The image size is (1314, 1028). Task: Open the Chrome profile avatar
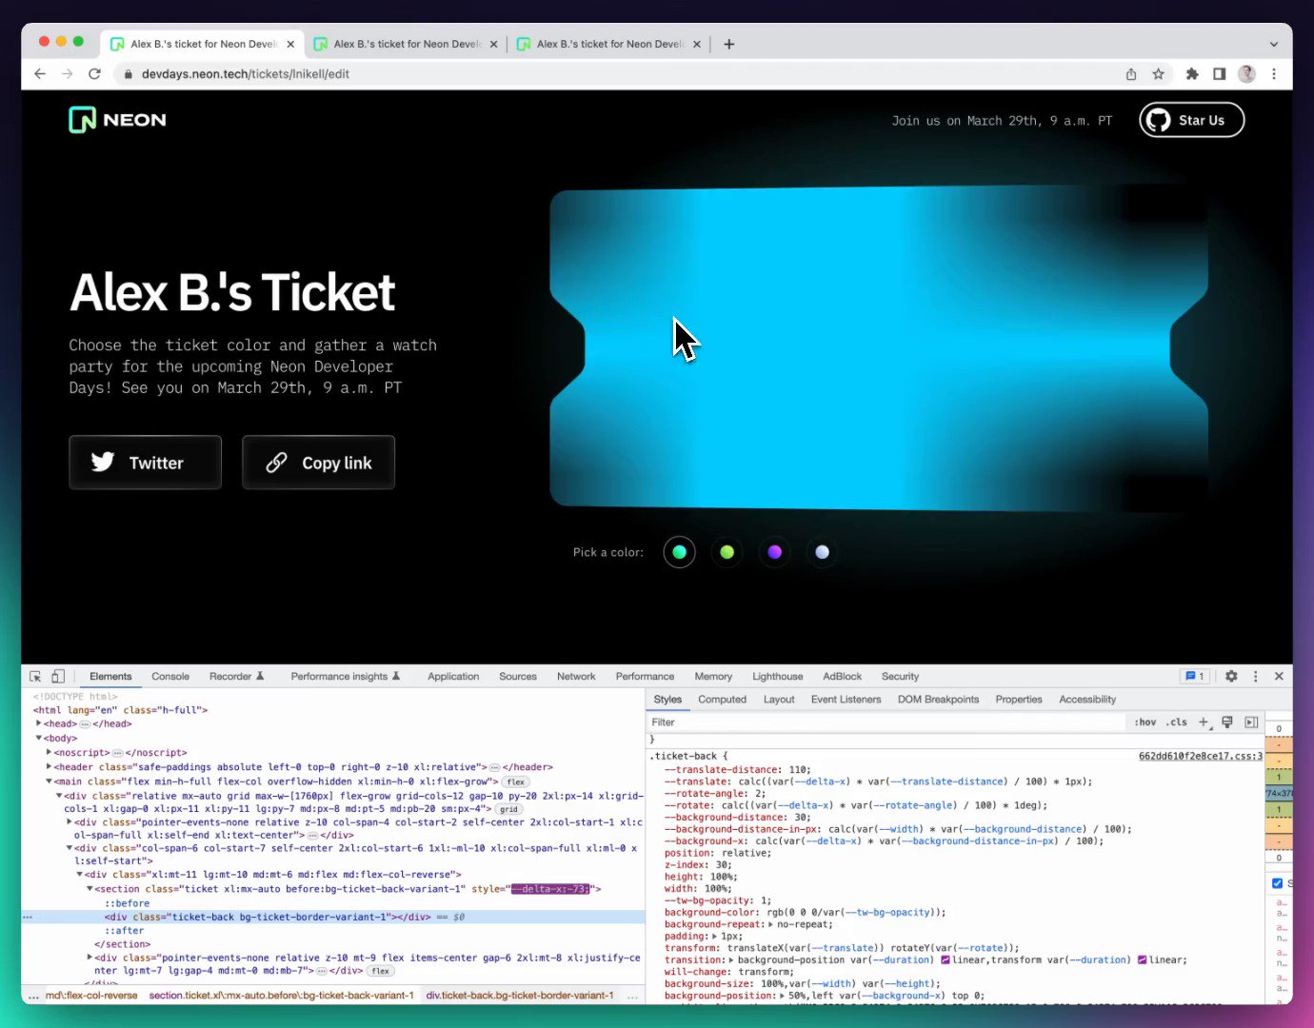coord(1246,73)
